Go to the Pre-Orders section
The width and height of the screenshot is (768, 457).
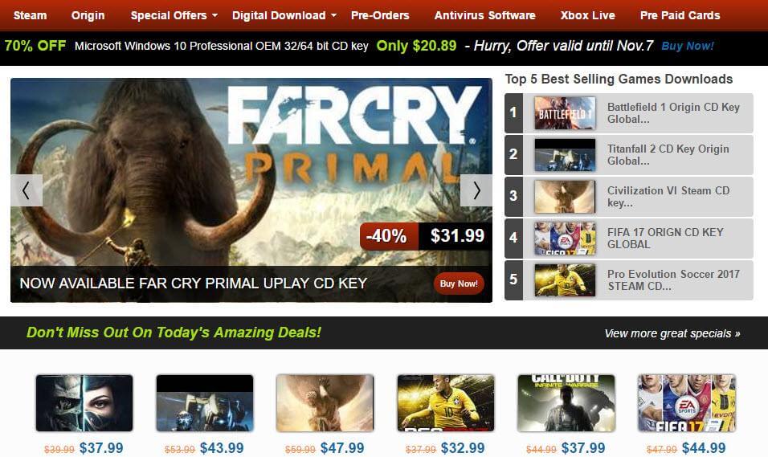click(x=380, y=16)
